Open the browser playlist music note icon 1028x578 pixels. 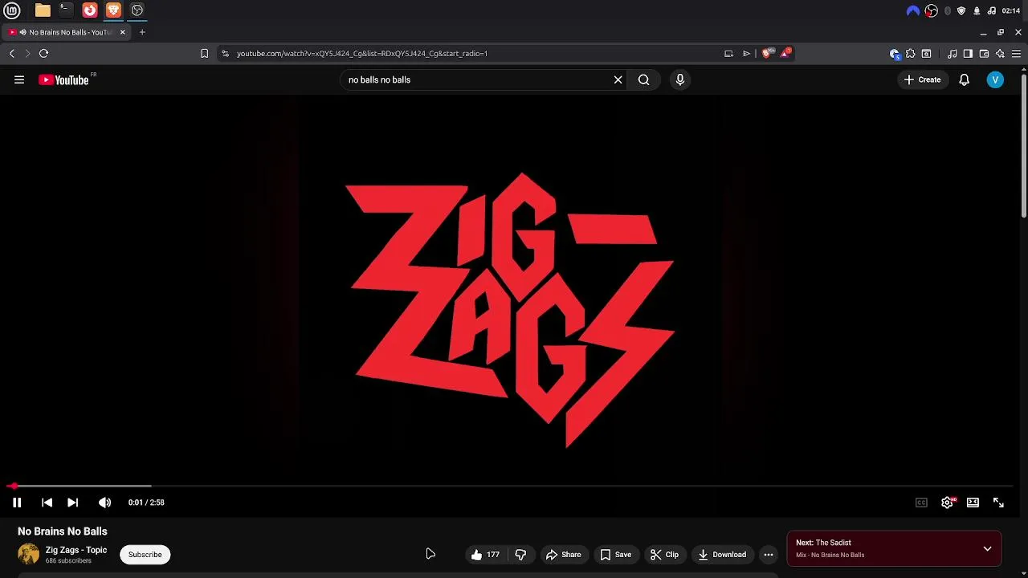[952, 54]
